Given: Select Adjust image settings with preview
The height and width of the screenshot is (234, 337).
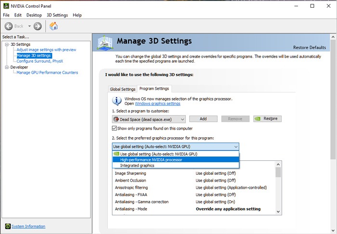Looking at the screenshot, I should [46, 50].
